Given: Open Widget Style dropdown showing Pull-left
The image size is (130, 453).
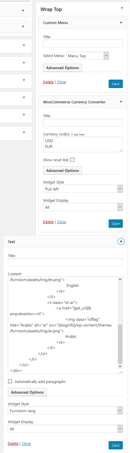Looking at the screenshot, I should pyautogui.click(x=83, y=189).
